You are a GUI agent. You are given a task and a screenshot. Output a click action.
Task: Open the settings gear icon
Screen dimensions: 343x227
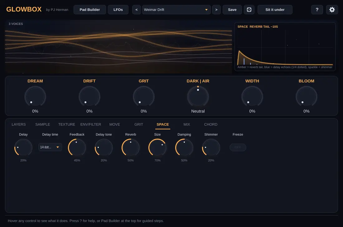332,10
